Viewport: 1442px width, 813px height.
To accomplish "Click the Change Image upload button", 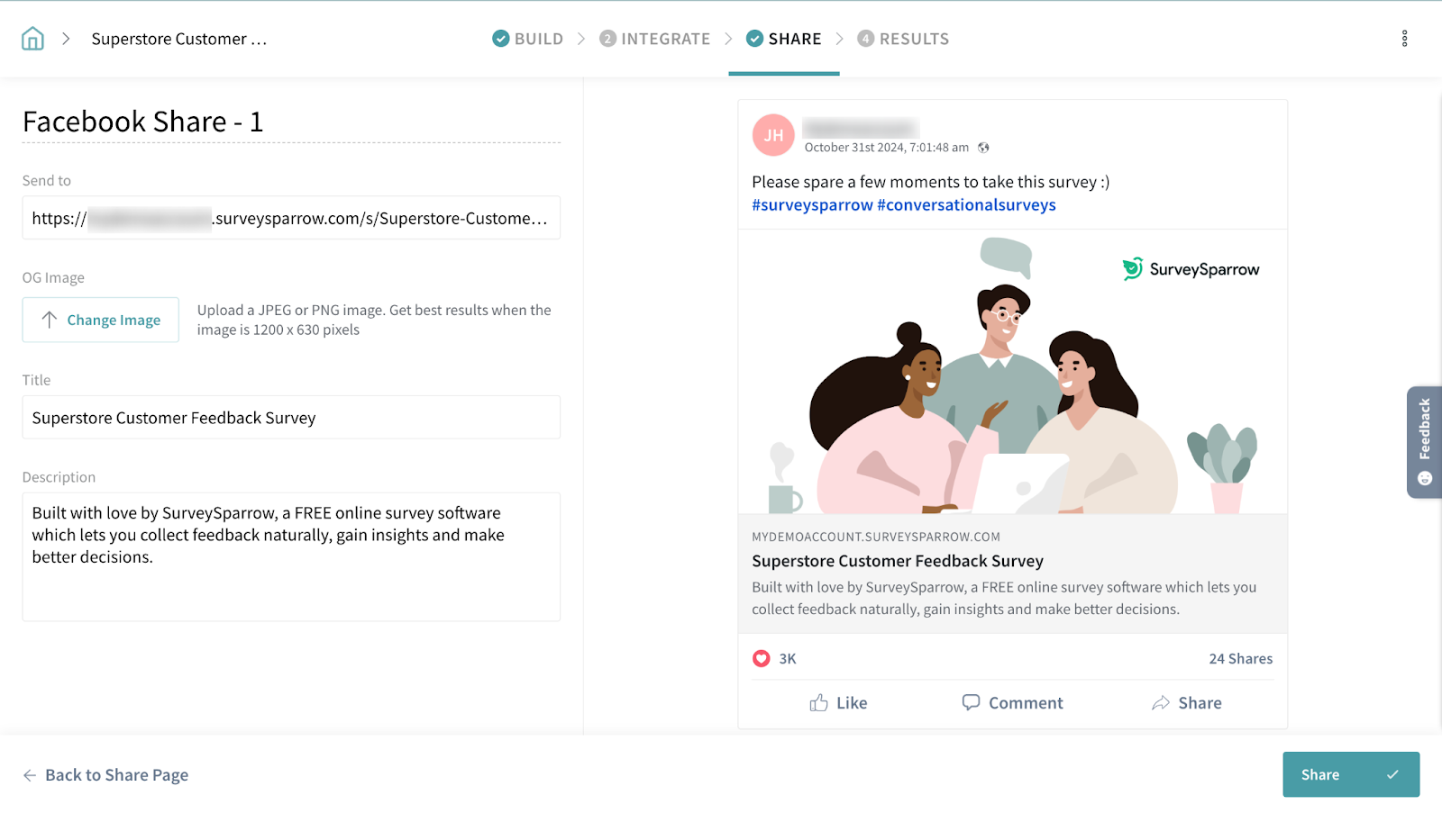I will click(101, 320).
